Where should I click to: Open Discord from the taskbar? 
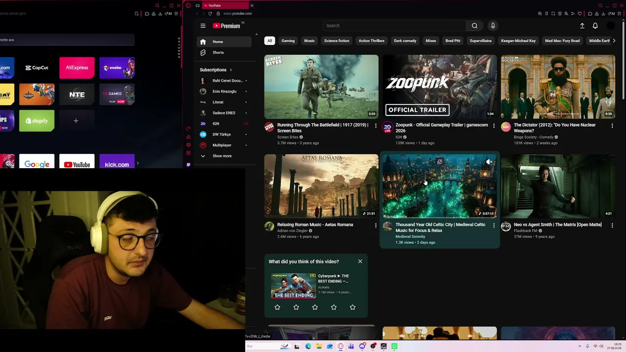362,347
